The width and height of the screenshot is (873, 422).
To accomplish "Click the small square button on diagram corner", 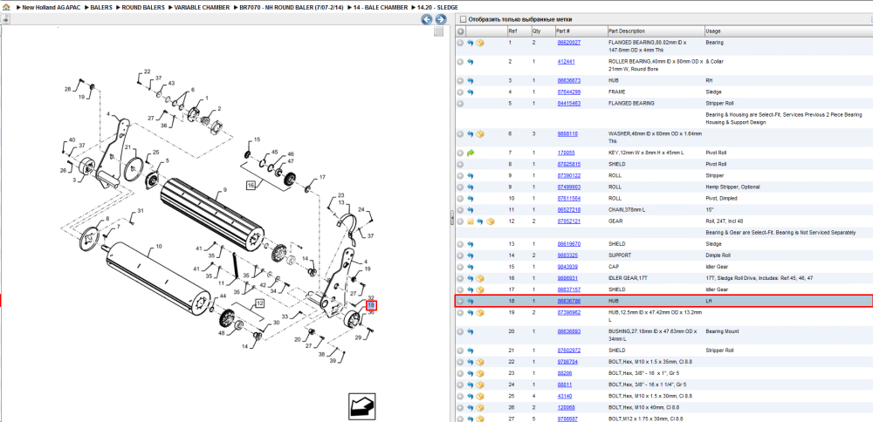I will pyautogui.click(x=439, y=31).
